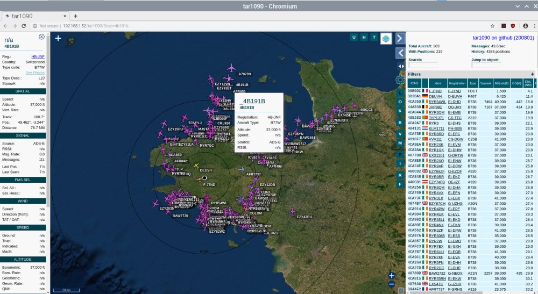This screenshot has width=538, height=294.
Task: Reload the page in Chromium
Action: point(24,26)
